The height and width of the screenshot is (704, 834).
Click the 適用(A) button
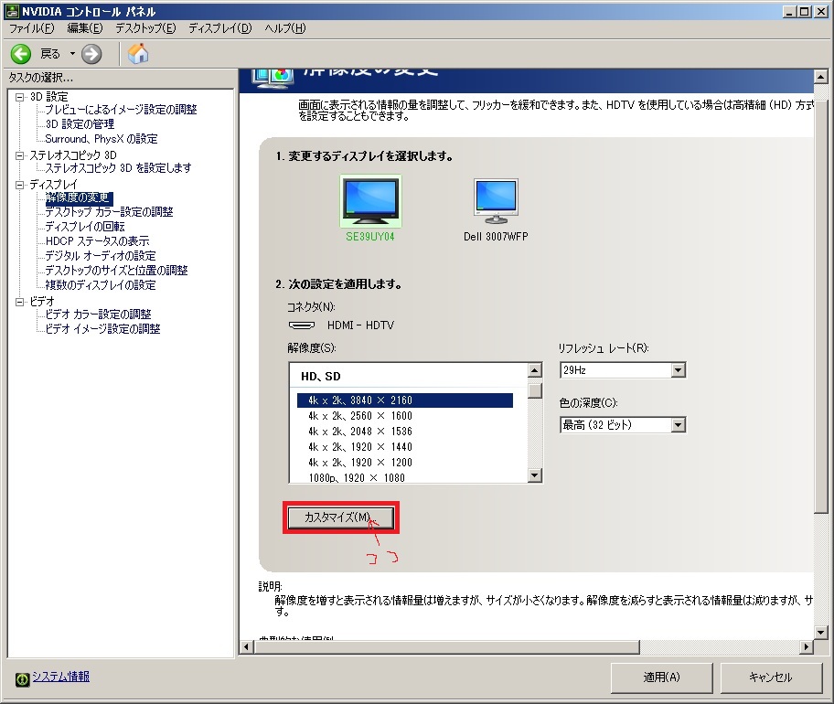[661, 677]
